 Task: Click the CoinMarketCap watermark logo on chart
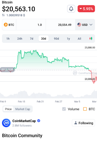click(75, 73)
